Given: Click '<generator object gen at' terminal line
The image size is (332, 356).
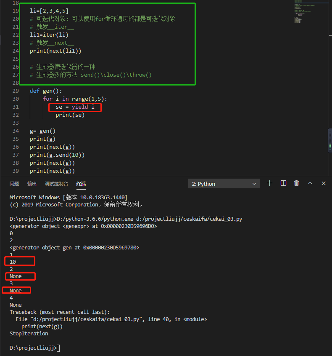Looking at the screenshot, I should pyautogui.click(x=74, y=248).
